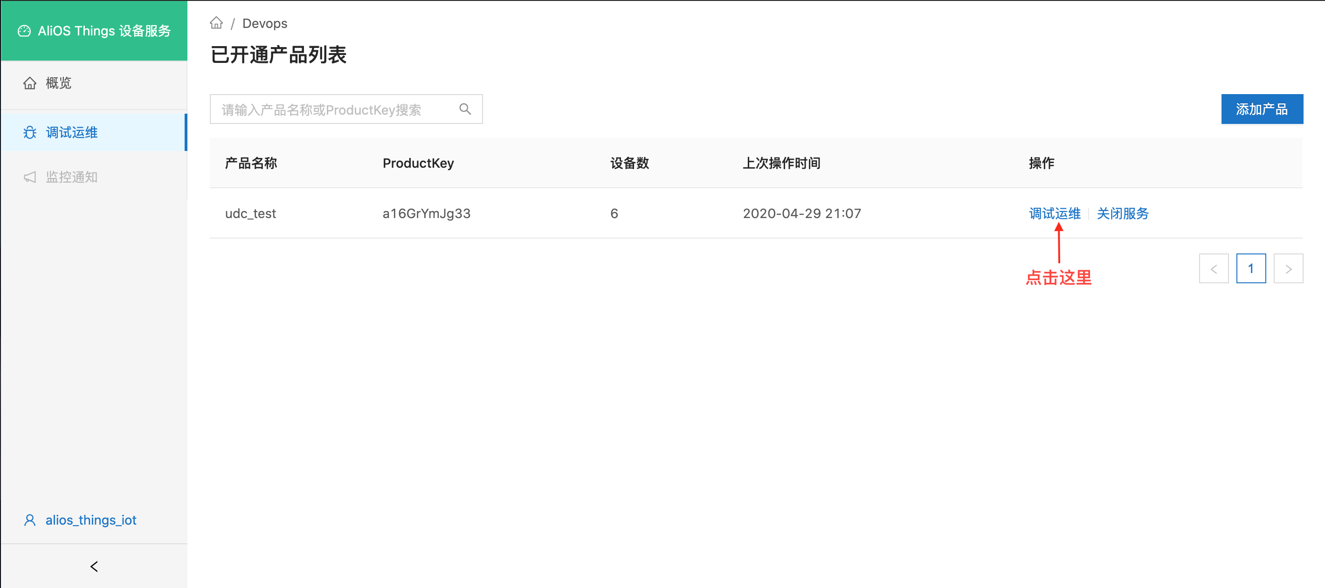This screenshot has height=588, width=1325.
Task: Click the 产品名称 column header
Action: tap(251, 164)
